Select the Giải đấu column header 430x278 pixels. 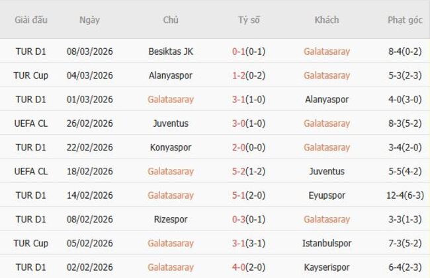point(31,20)
